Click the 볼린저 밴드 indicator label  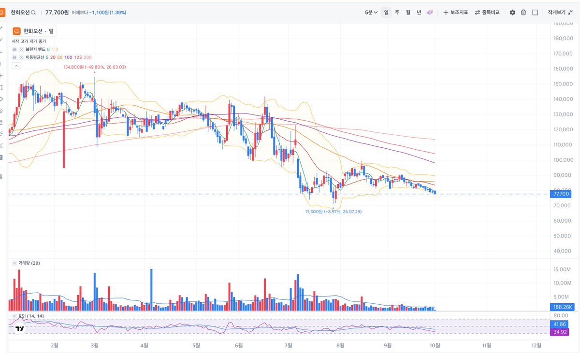[x=35, y=49]
